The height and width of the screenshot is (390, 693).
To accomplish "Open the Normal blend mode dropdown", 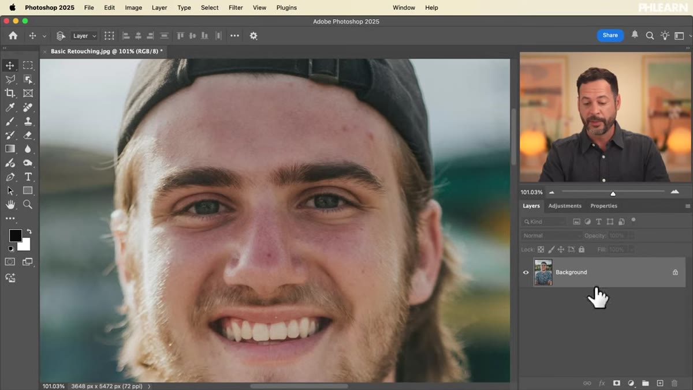I will coord(552,235).
